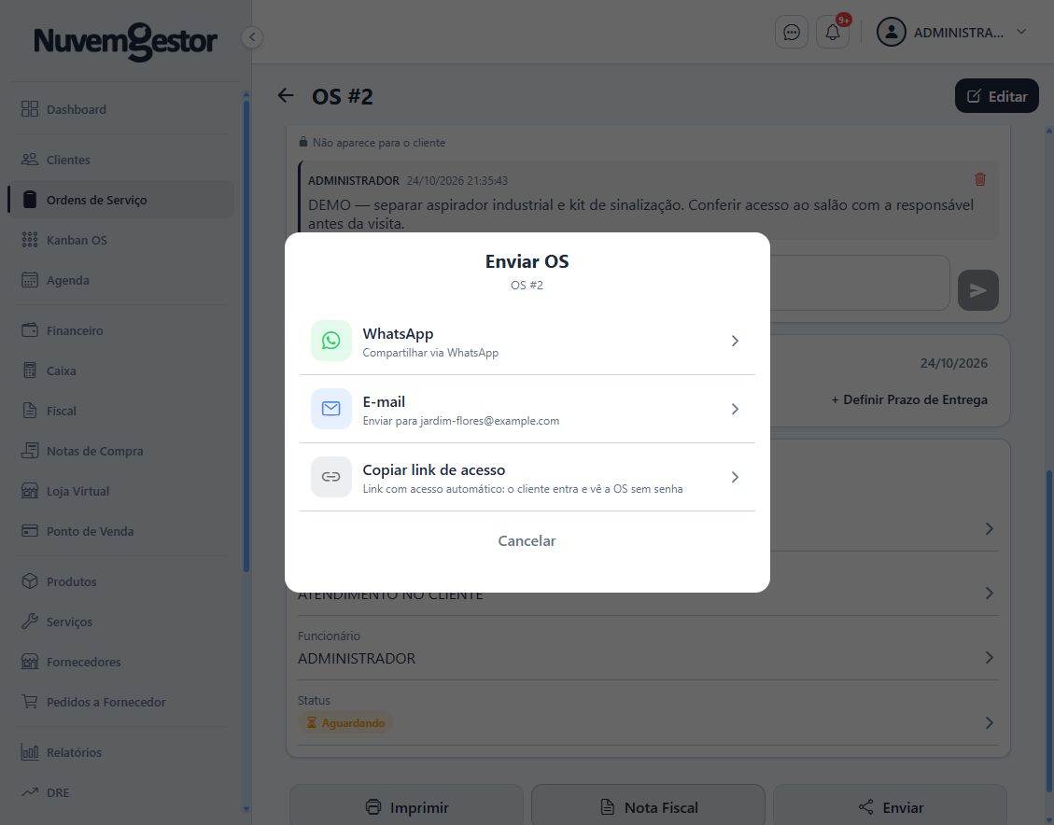Click the Produtos box icon
Viewport: 1054px width, 825px height.
(30, 581)
